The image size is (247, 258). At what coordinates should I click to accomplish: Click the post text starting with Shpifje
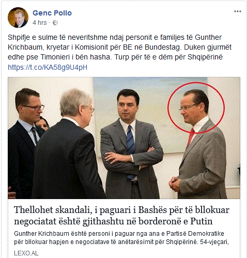119,47
